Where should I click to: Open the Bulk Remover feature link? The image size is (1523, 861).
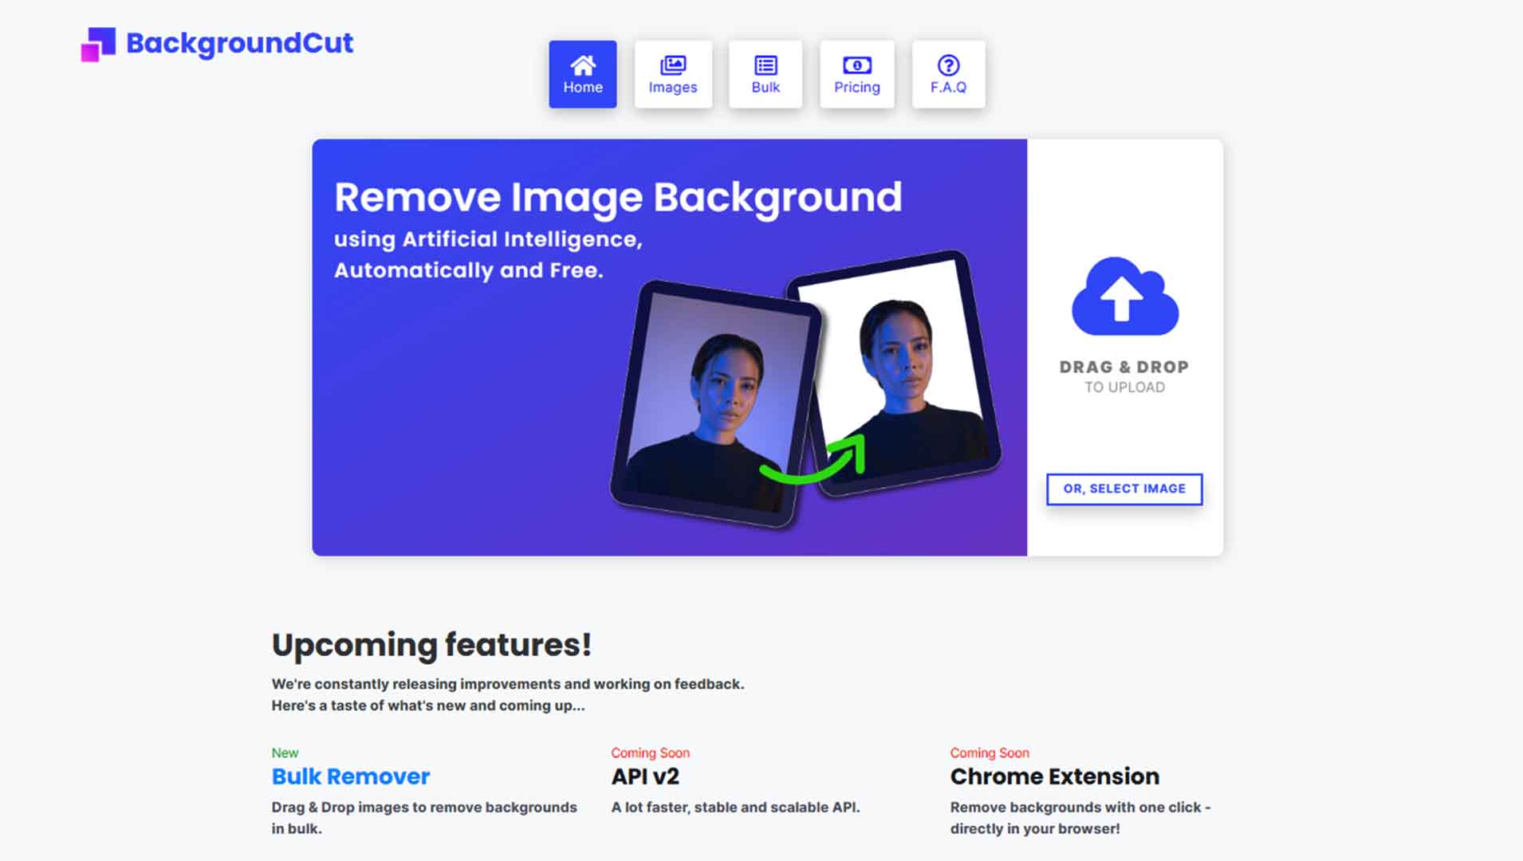click(x=350, y=776)
